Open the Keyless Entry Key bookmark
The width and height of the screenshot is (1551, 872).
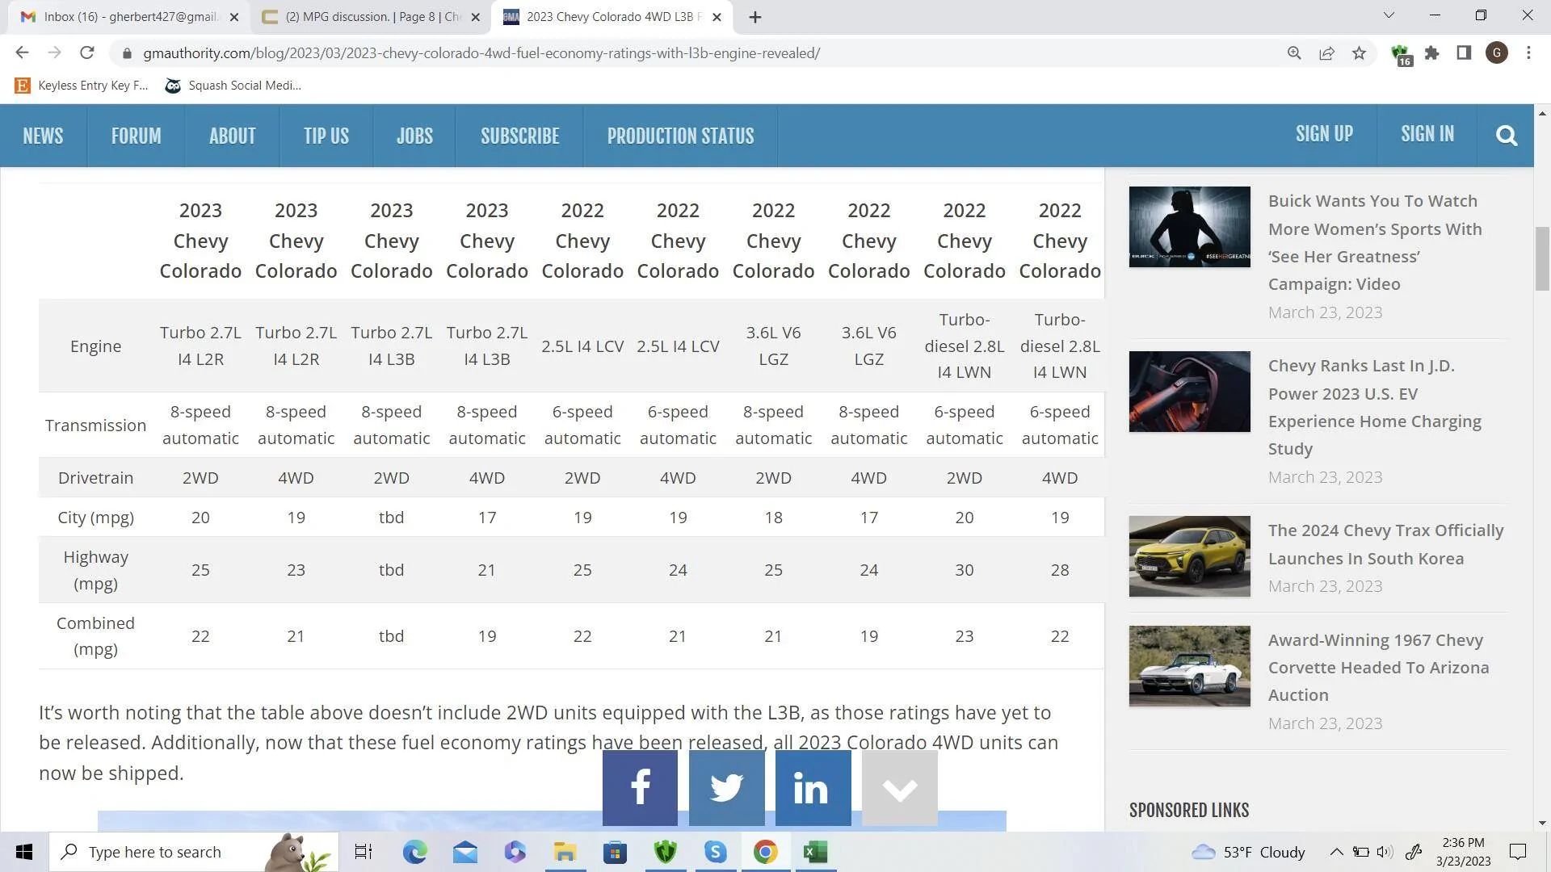82,86
